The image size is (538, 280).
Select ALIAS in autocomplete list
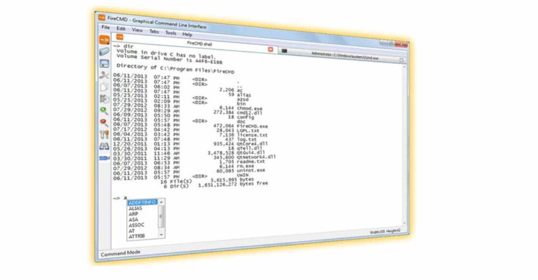coord(135,208)
